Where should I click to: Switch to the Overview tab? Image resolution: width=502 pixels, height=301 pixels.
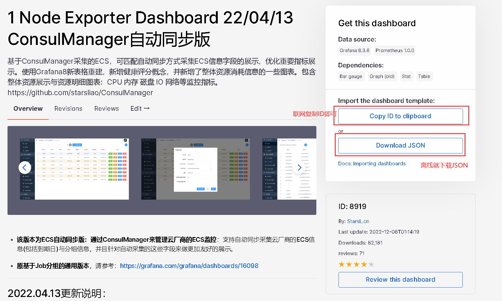28,109
